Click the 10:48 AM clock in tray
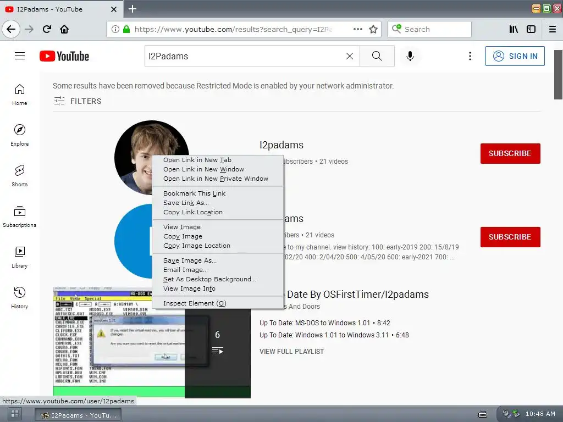This screenshot has height=422, width=563. point(540,414)
